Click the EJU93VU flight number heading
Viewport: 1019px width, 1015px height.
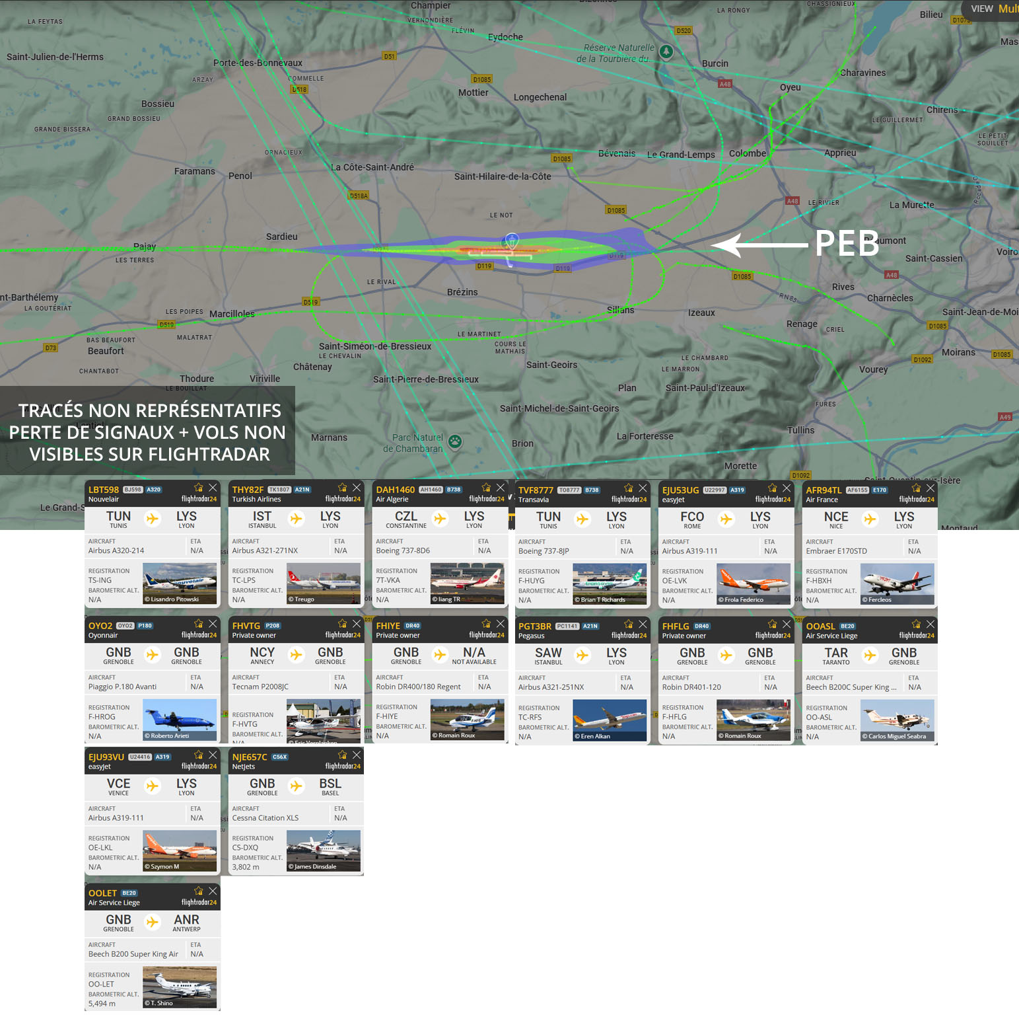tap(106, 757)
